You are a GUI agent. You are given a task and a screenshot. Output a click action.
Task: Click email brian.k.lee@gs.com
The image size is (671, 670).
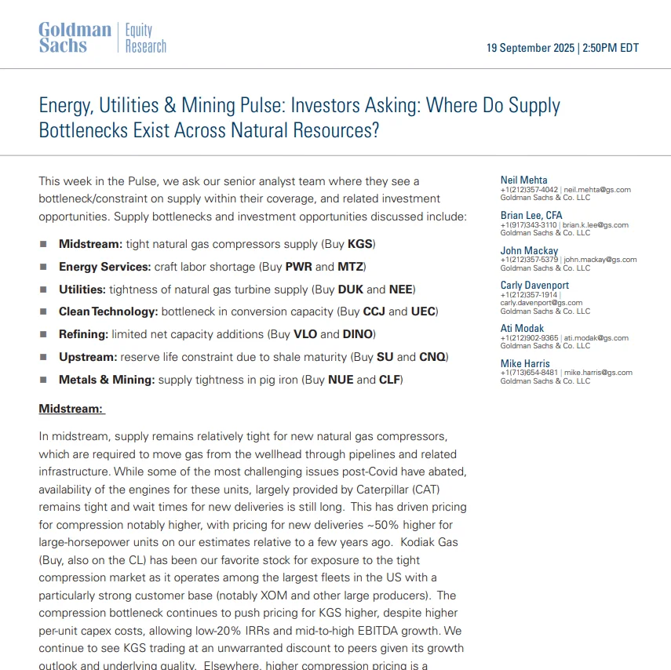pos(595,224)
